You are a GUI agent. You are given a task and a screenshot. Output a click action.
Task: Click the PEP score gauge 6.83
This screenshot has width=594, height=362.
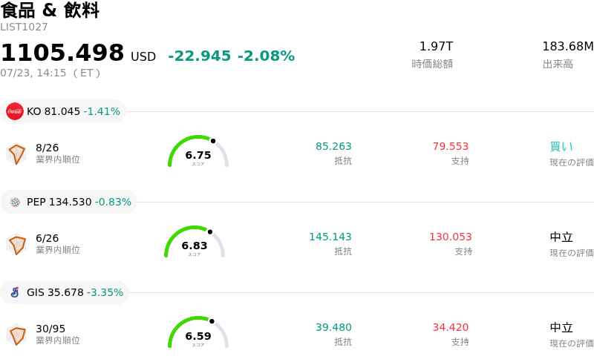[195, 242]
